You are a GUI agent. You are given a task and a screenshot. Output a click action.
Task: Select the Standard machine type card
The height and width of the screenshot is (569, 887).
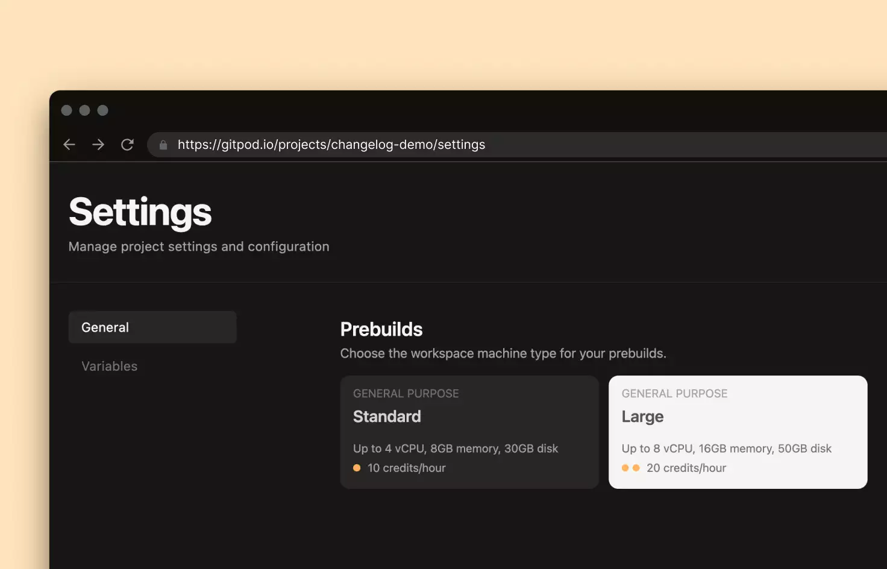point(469,432)
